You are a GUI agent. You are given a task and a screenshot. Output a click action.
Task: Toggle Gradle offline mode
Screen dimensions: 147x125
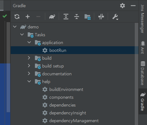point(101,17)
